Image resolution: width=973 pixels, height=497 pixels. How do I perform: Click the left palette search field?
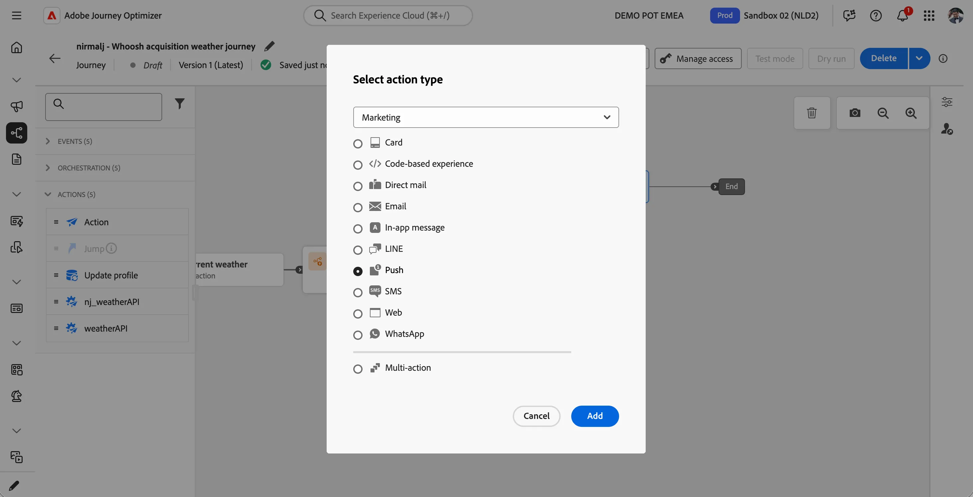(x=103, y=107)
